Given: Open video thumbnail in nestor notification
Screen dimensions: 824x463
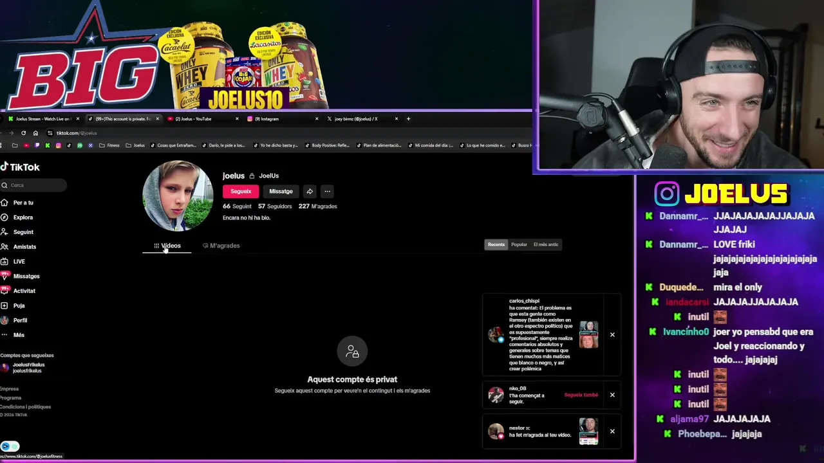Looking at the screenshot, I should point(588,431).
